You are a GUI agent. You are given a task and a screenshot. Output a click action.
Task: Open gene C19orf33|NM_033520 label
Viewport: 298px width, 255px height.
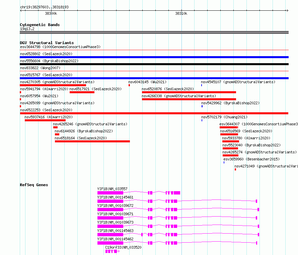click(x=123, y=247)
